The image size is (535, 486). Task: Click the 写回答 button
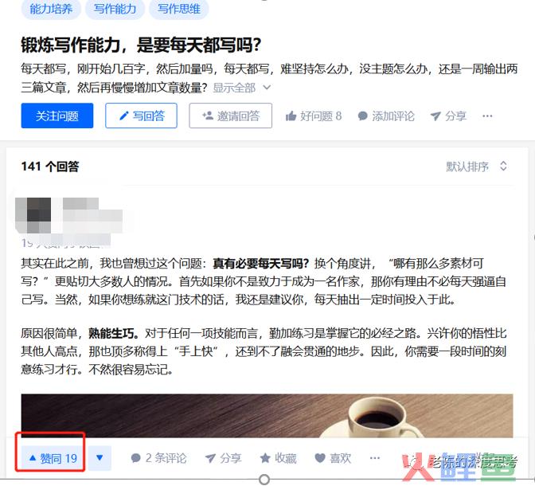click(141, 116)
